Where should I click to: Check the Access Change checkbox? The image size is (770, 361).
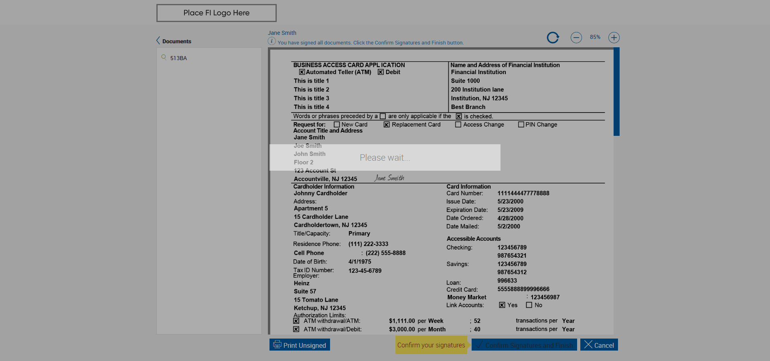[x=458, y=125]
